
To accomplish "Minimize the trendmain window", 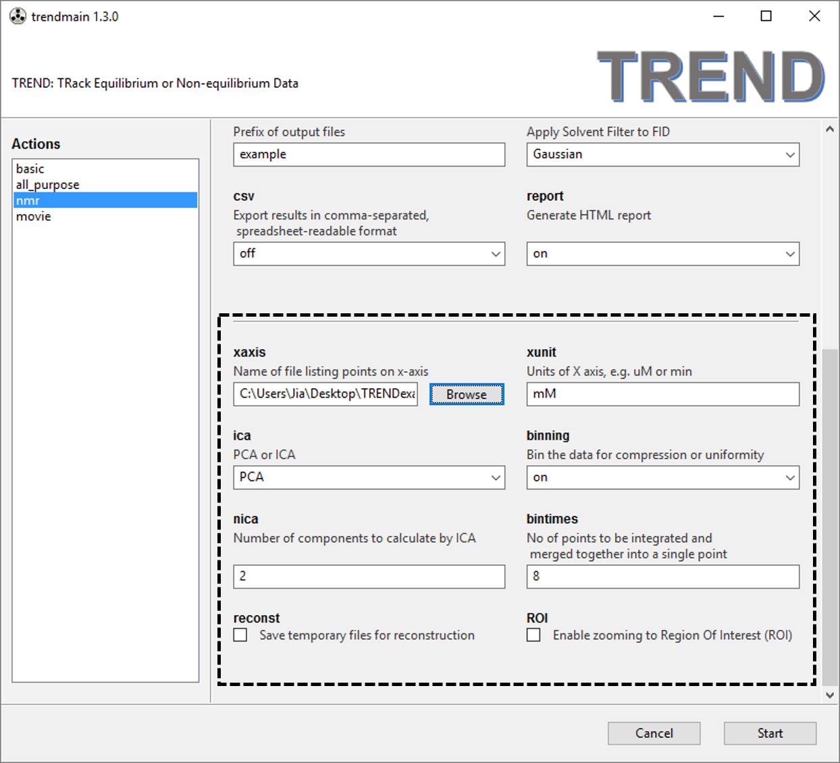I will pyautogui.click(x=718, y=16).
